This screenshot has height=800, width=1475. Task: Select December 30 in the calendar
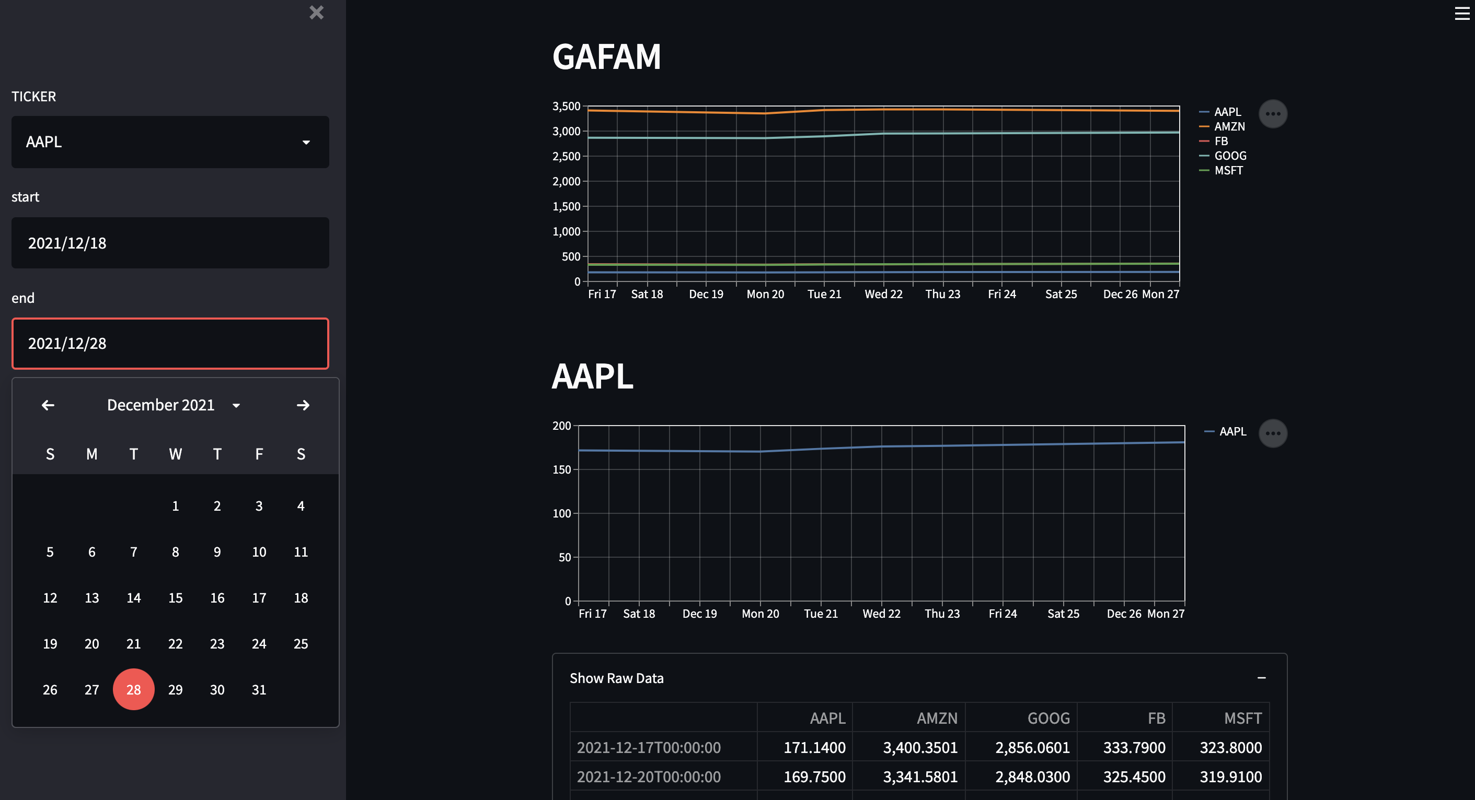pos(217,690)
